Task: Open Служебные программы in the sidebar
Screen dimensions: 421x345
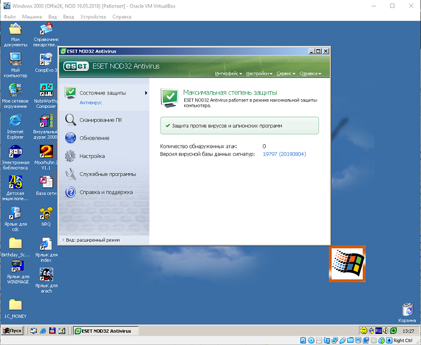Action: click(107, 174)
